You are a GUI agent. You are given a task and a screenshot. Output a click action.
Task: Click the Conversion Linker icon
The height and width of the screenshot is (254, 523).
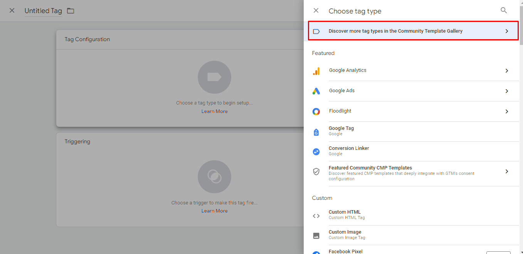pyautogui.click(x=316, y=151)
